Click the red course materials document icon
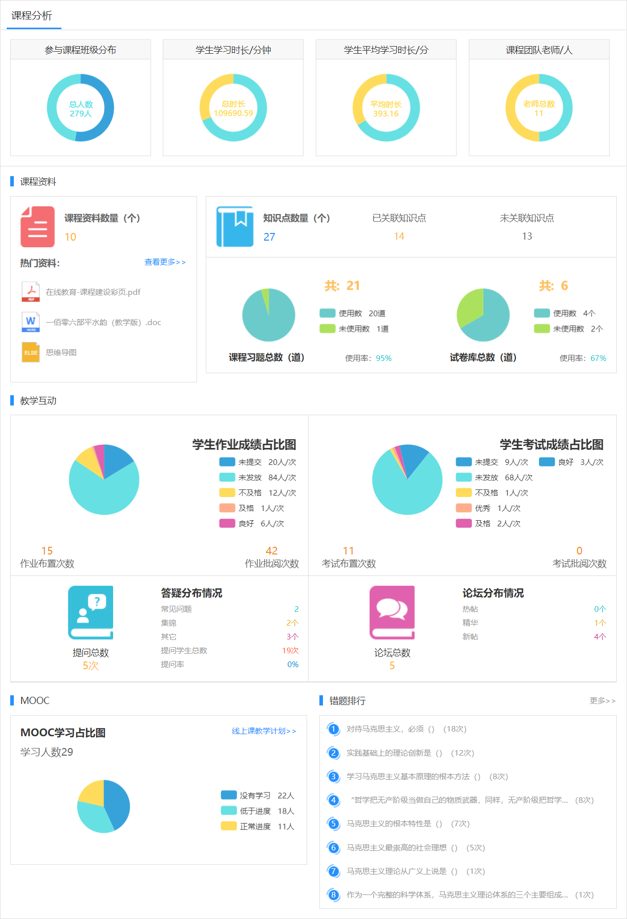The image size is (627, 919). click(37, 227)
